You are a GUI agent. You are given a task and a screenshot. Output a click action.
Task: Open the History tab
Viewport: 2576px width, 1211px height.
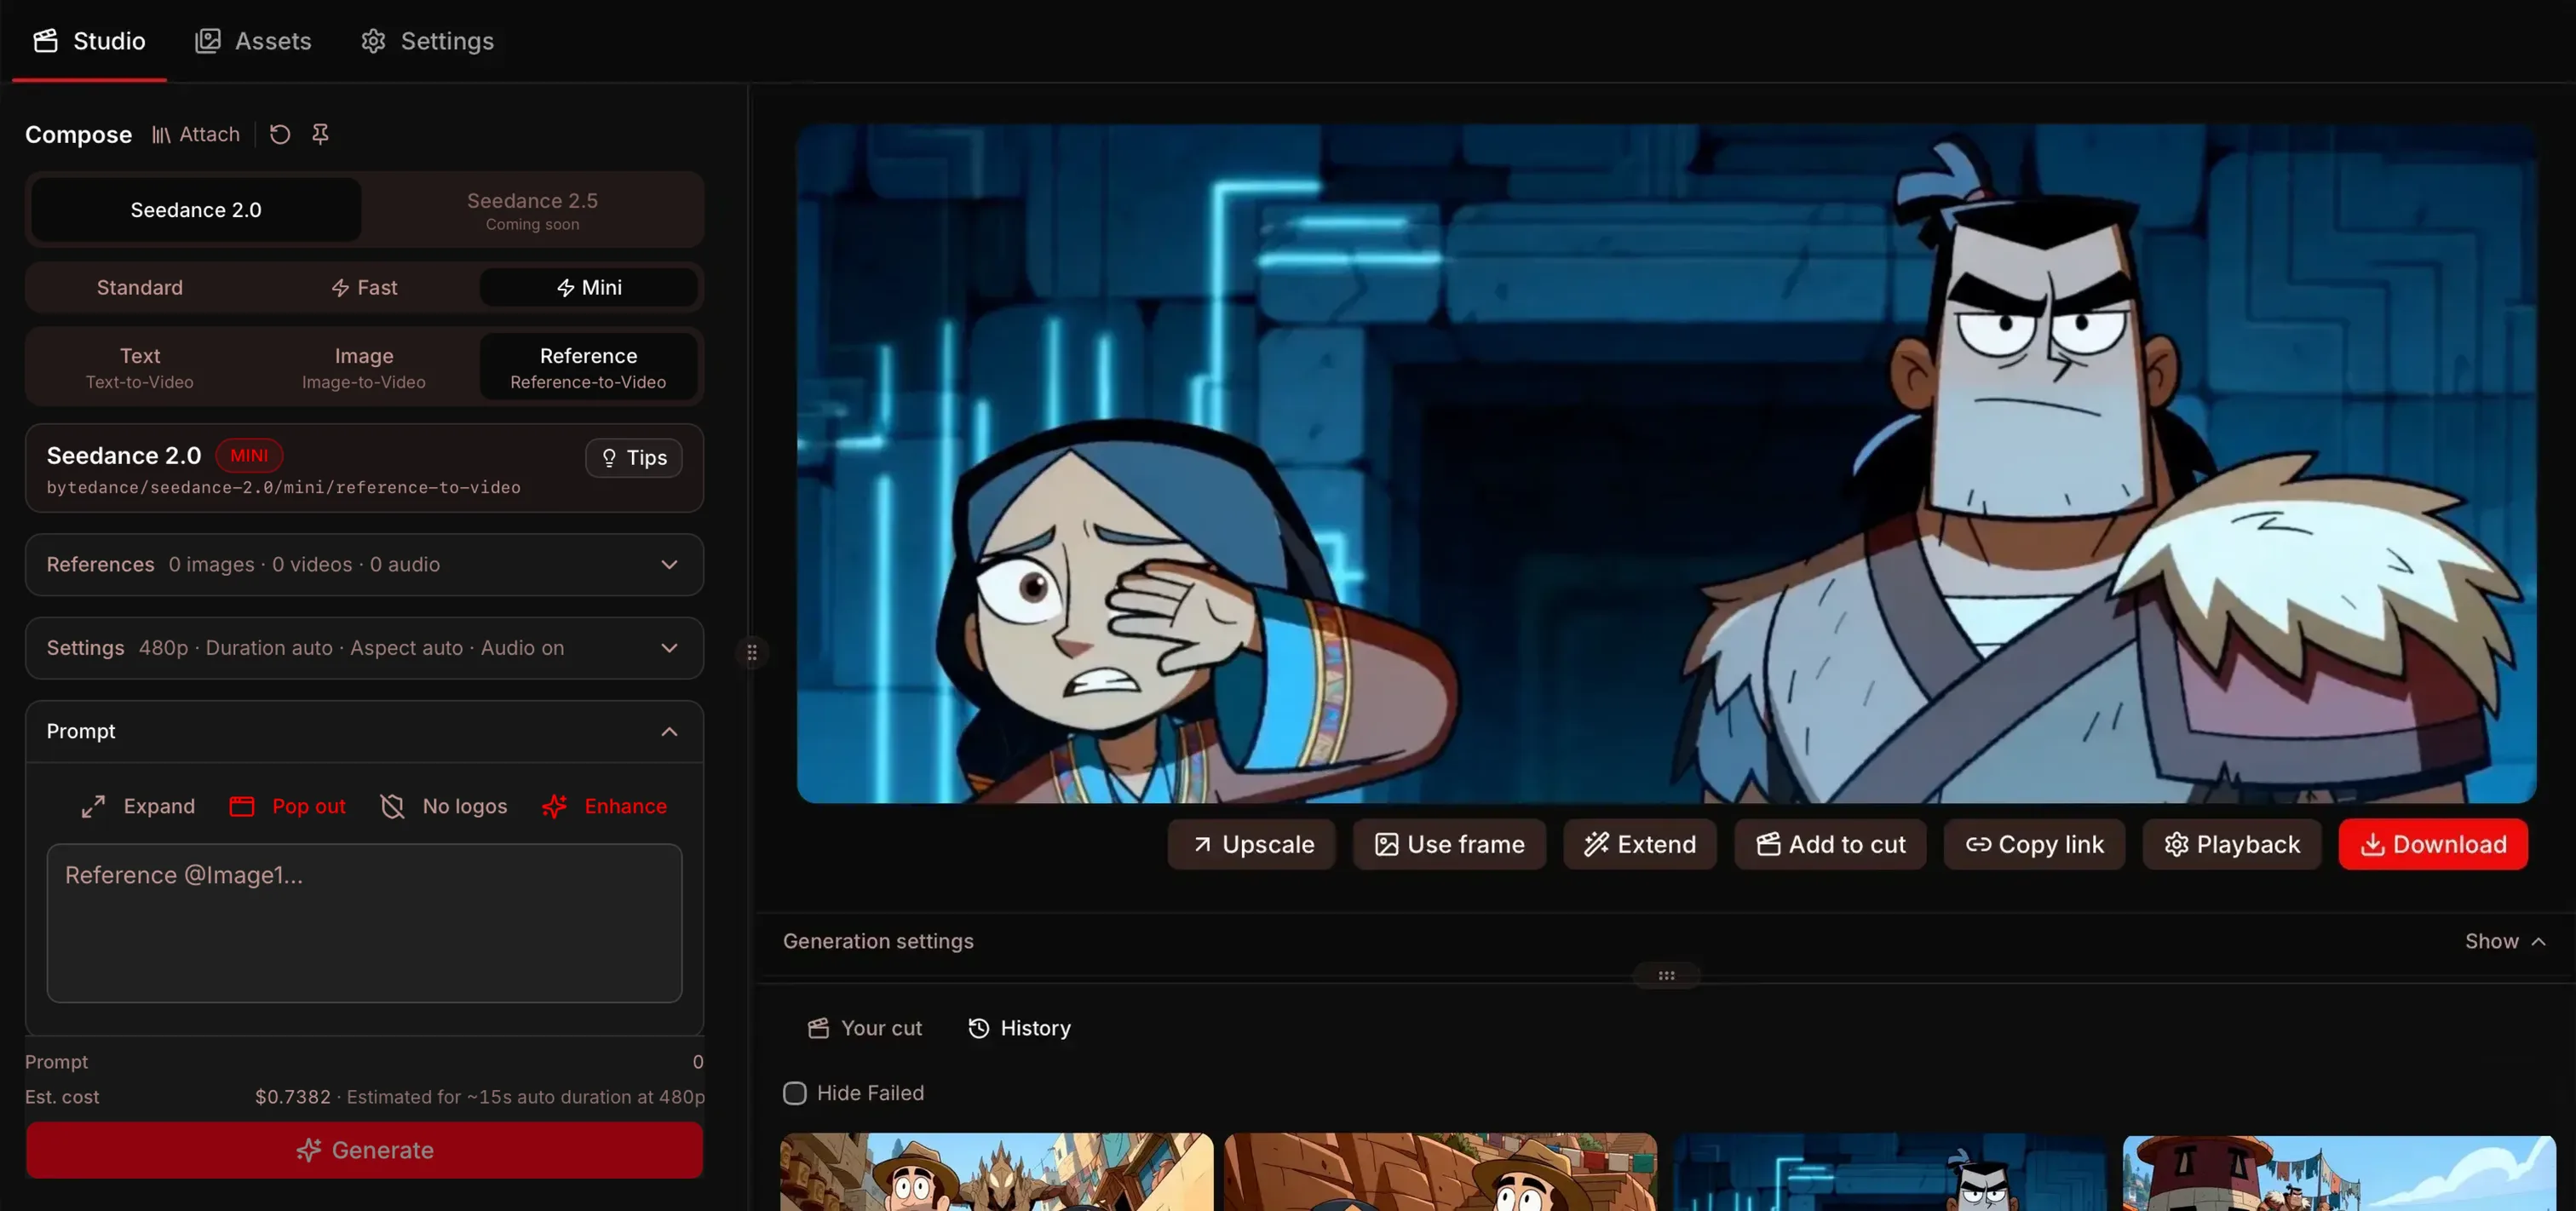click(x=1019, y=1029)
